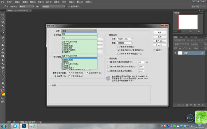Select the Rectangular Marquee tool

(x=3, y=19)
